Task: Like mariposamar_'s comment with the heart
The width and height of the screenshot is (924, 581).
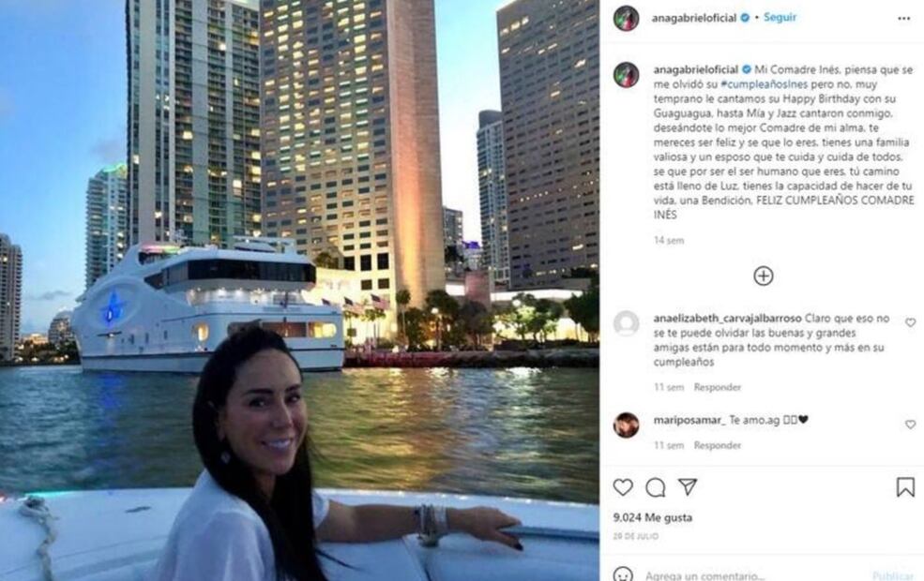Action: (x=911, y=425)
